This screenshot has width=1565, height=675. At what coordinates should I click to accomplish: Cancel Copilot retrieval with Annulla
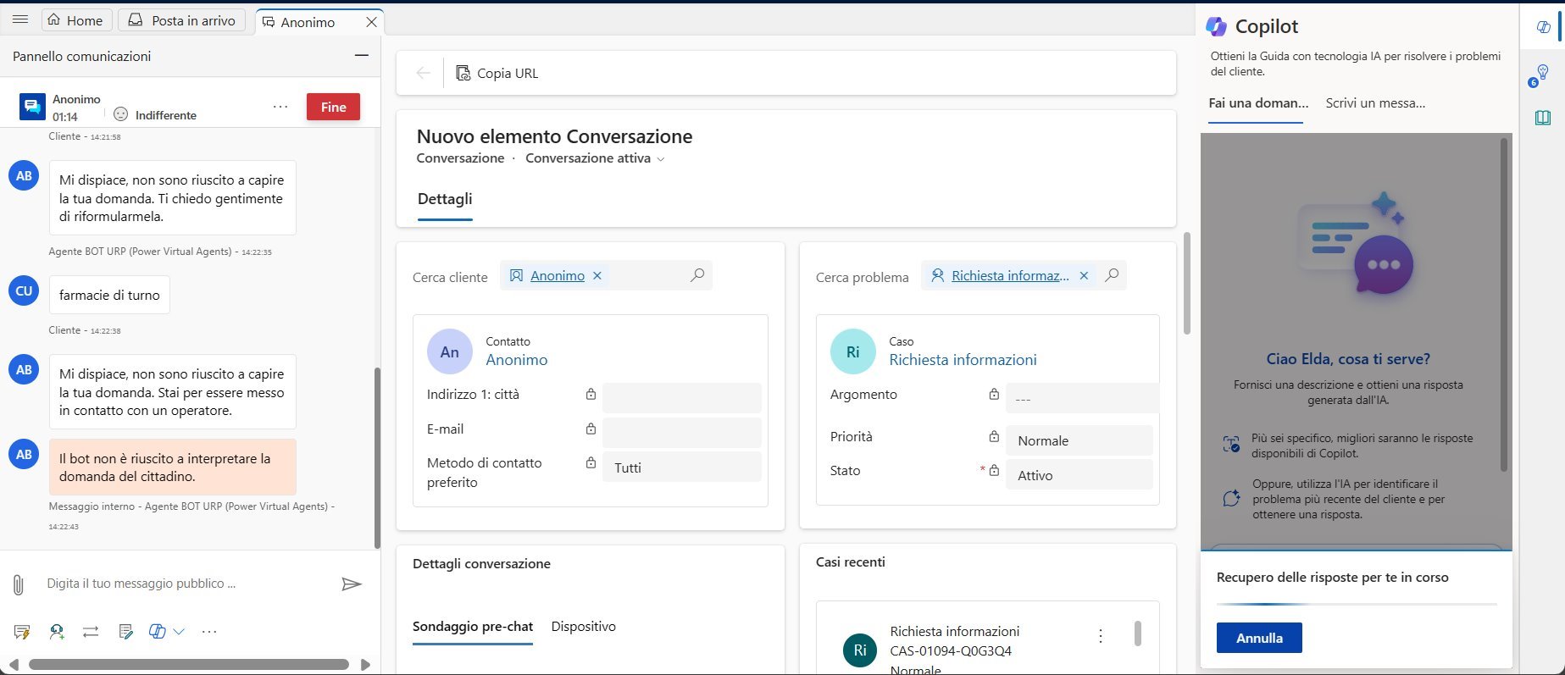pyautogui.click(x=1259, y=638)
